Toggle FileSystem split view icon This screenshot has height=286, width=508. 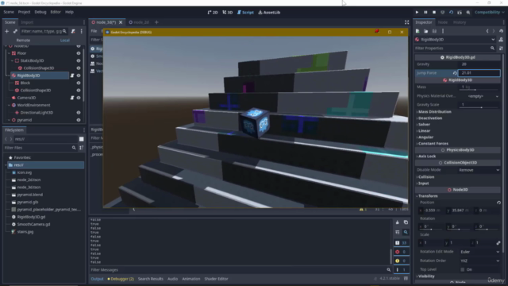(81, 139)
